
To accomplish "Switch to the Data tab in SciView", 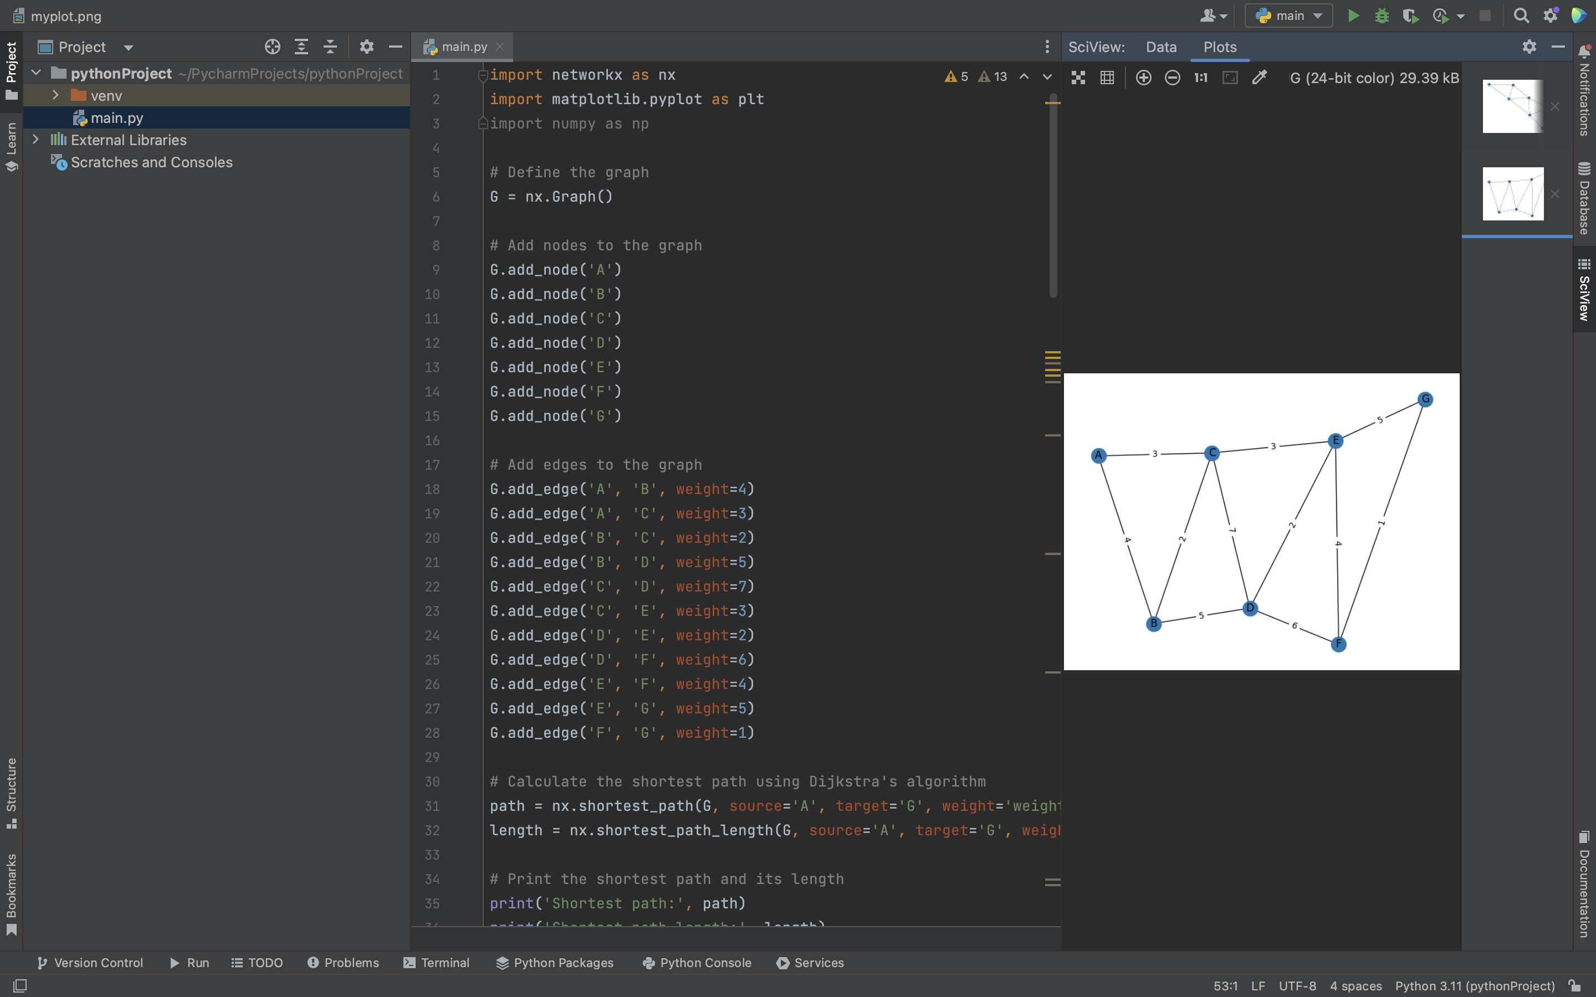I will (x=1161, y=47).
